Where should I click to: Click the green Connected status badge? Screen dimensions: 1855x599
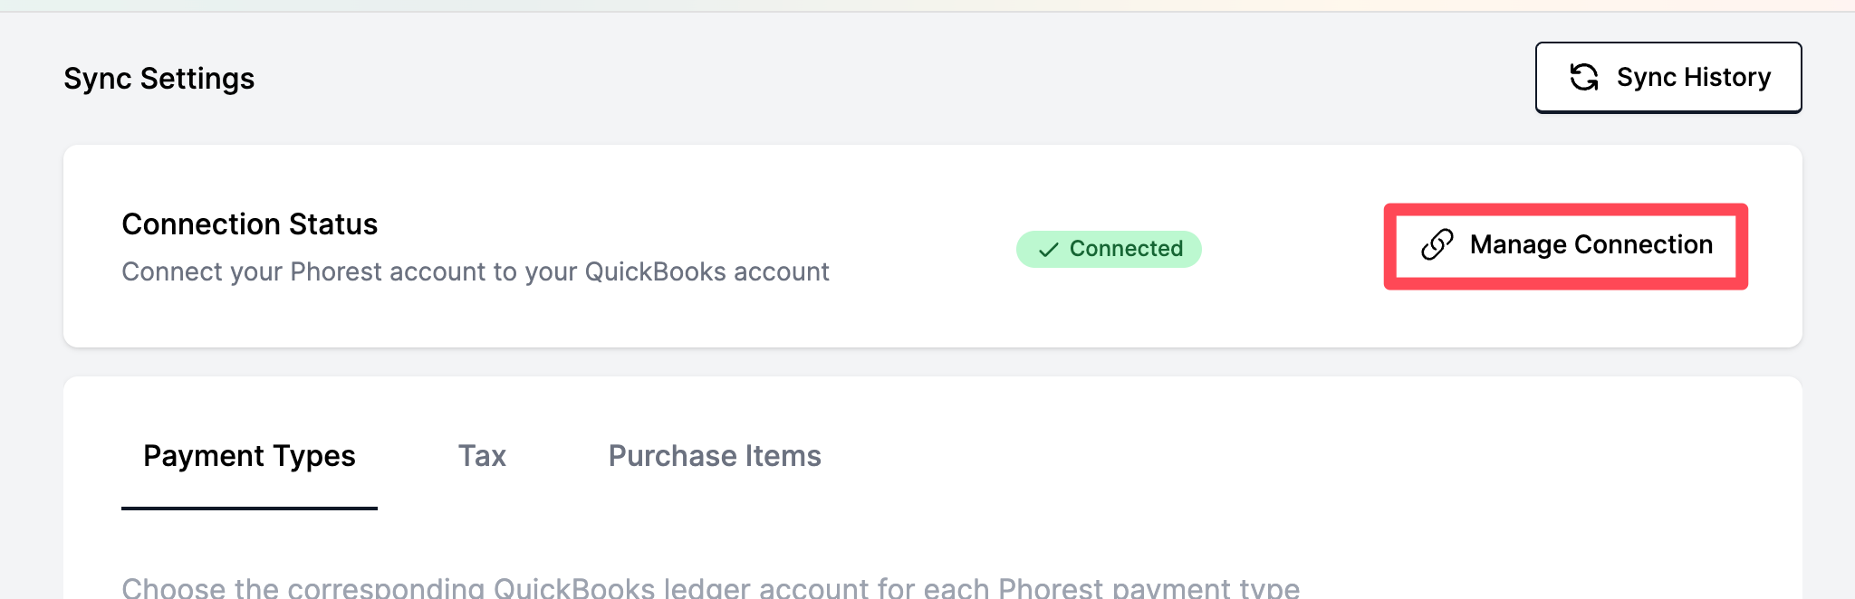pyautogui.click(x=1108, y=250)
